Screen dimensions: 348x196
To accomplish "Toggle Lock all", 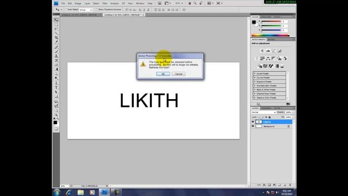I will pyautogui.click(x=270, y=117).
